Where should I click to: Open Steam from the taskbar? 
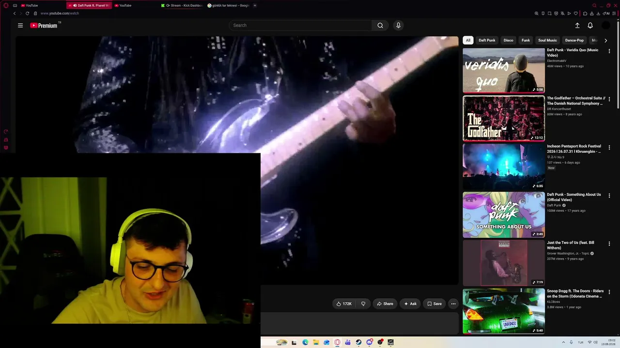(x=358, y=342)
